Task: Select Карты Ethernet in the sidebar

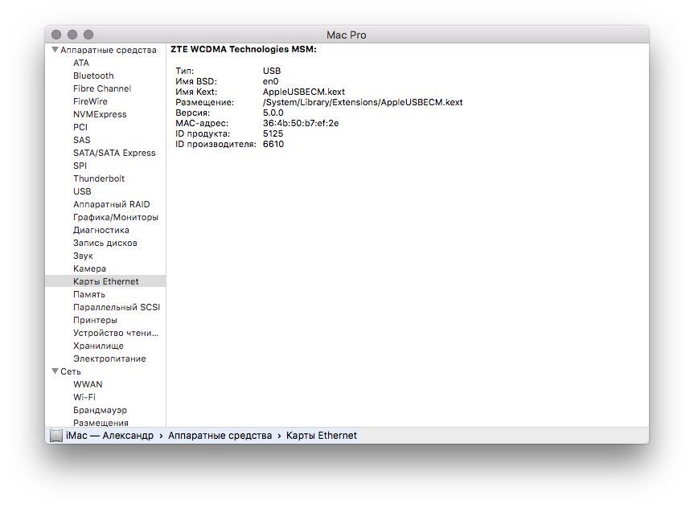Action: (106, 281)
